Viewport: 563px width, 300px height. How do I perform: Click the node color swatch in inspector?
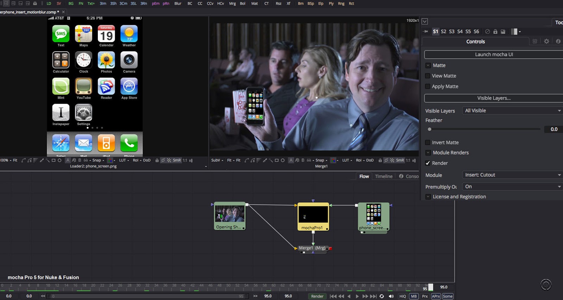point(514,32)
